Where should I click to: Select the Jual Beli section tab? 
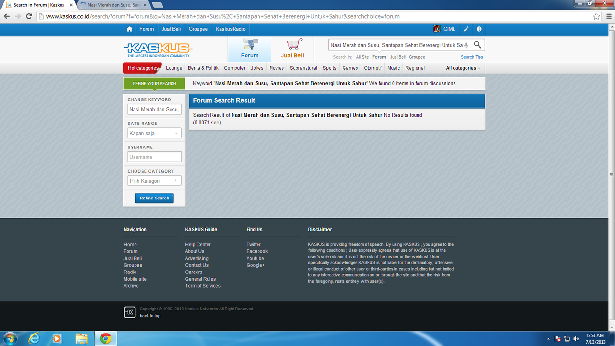293,49
